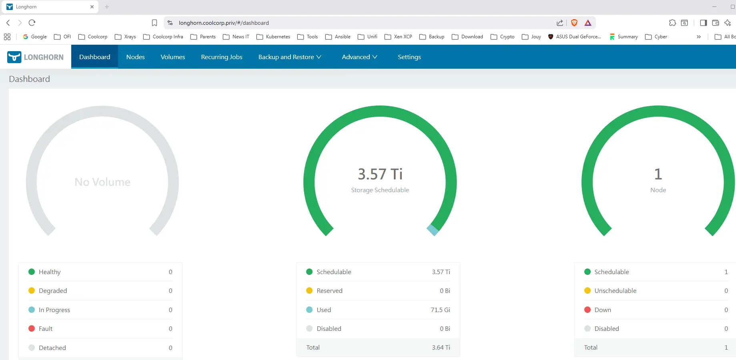
Task: Switch to the Volumes tab
Action: pos(172,57)
